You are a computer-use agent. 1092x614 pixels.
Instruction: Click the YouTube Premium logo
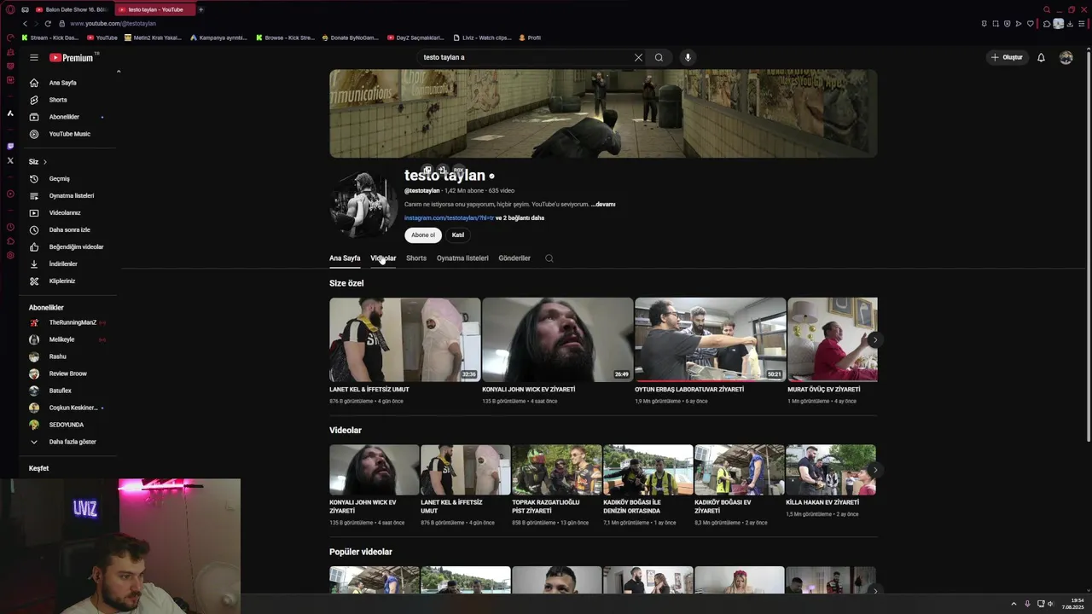72,57
